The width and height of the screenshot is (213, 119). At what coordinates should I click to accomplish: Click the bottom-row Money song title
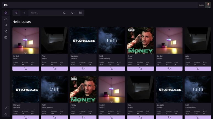coord(73,105)
